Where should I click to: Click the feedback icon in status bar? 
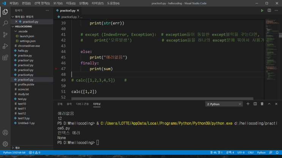click(x=271, y=152)
